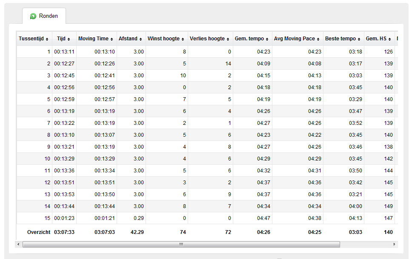Click lap 15 Gem. tempo 04:47
412x259 pixels.
[x=263, y=218]
